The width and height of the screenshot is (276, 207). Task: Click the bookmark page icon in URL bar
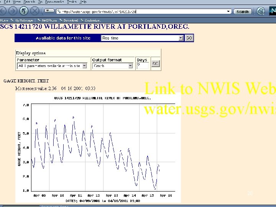(x=59, y=11)
